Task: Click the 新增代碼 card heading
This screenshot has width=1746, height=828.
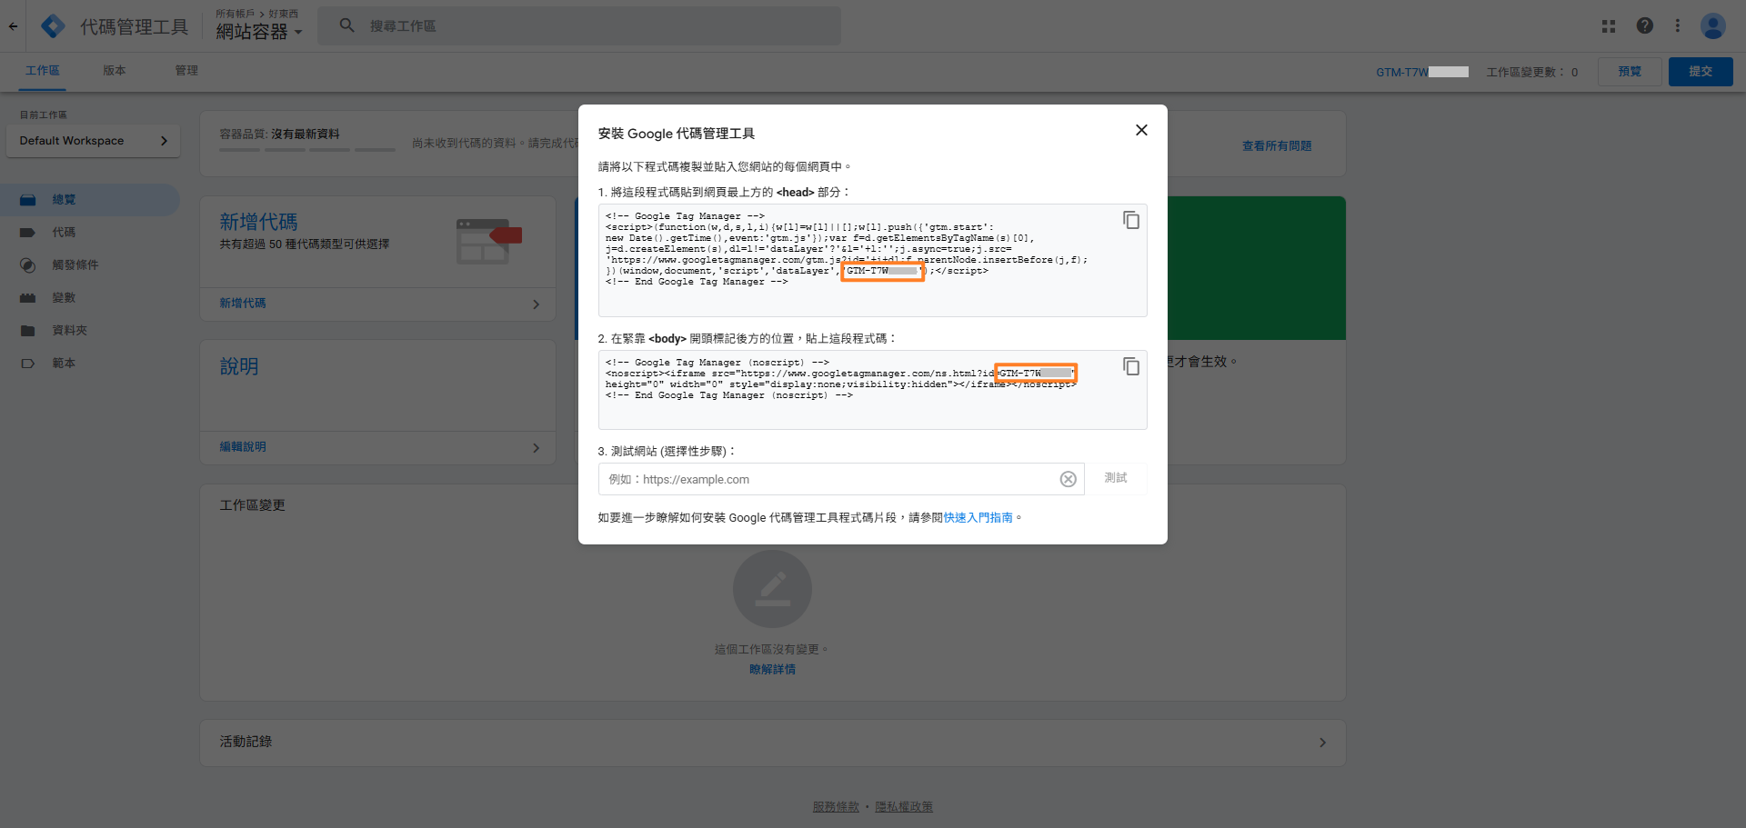Action: pyautogui.click(x=258, y=222)
